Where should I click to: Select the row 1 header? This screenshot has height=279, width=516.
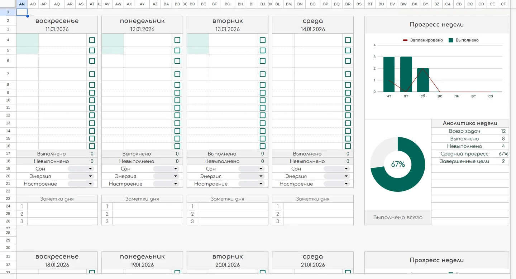click(8, 12)
